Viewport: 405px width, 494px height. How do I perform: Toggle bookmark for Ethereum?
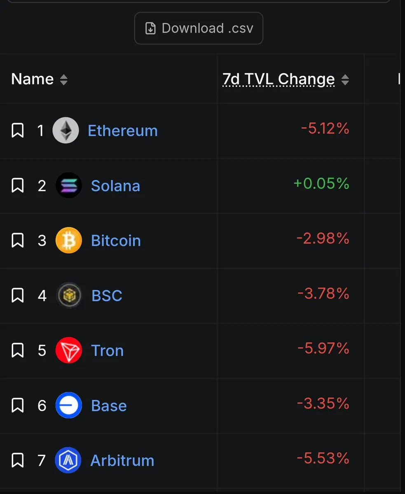(x=17, y=130)
